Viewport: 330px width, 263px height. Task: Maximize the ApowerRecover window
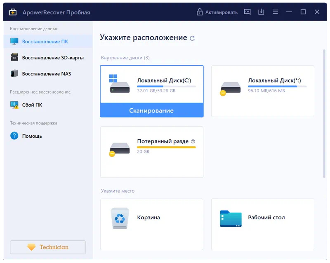click(303, 12)
